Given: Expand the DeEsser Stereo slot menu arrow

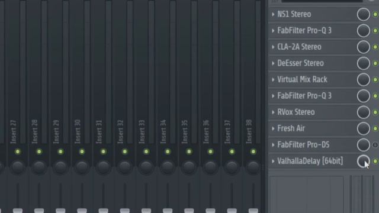Looking at the screenshot, I should [273, 63].
